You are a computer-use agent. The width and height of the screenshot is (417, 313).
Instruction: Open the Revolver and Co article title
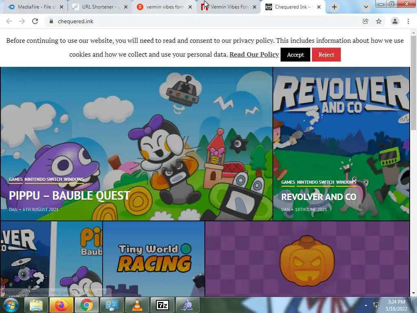pyautogui.click(x=318, y=197)
